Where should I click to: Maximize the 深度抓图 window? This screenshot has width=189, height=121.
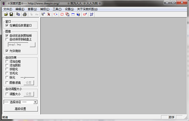point(173,3)
